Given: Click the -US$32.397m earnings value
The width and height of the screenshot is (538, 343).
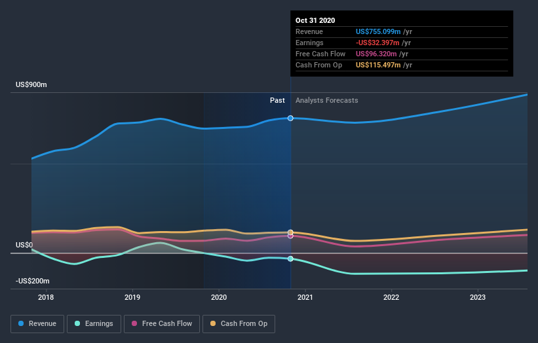Looking at the screenshot, I should [x=377, y=43].
